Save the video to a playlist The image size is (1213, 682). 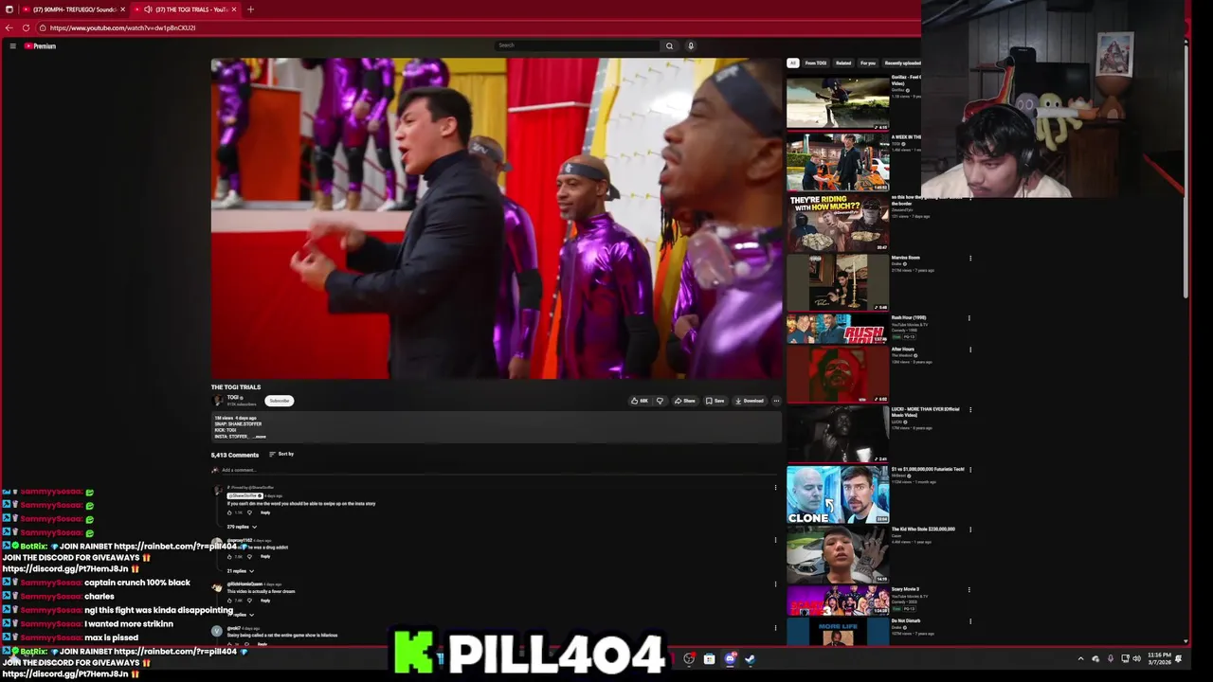[x=715, y=401]
